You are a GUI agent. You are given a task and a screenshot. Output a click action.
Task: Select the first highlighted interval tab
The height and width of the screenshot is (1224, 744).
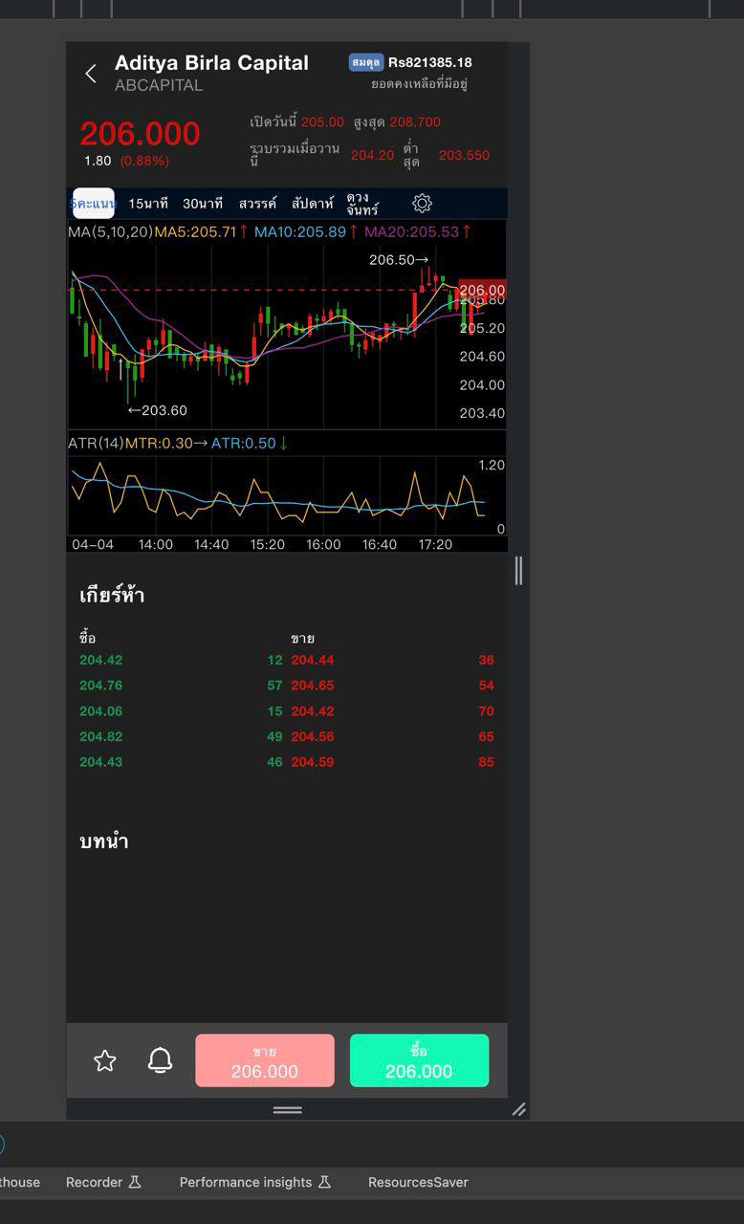[x=94, y=204]
